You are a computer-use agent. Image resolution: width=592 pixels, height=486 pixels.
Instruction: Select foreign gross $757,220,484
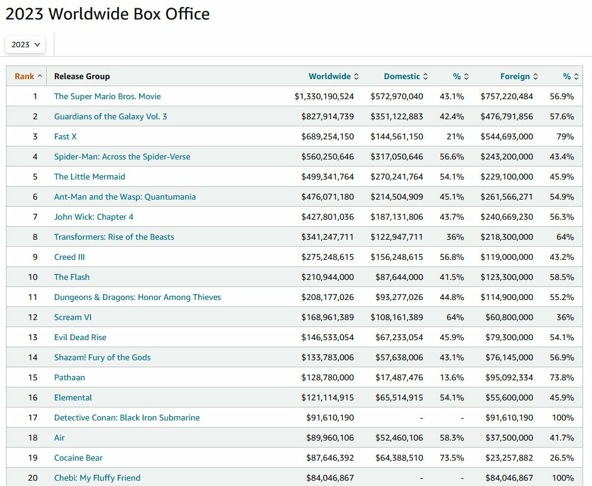[x=507, y=96]
